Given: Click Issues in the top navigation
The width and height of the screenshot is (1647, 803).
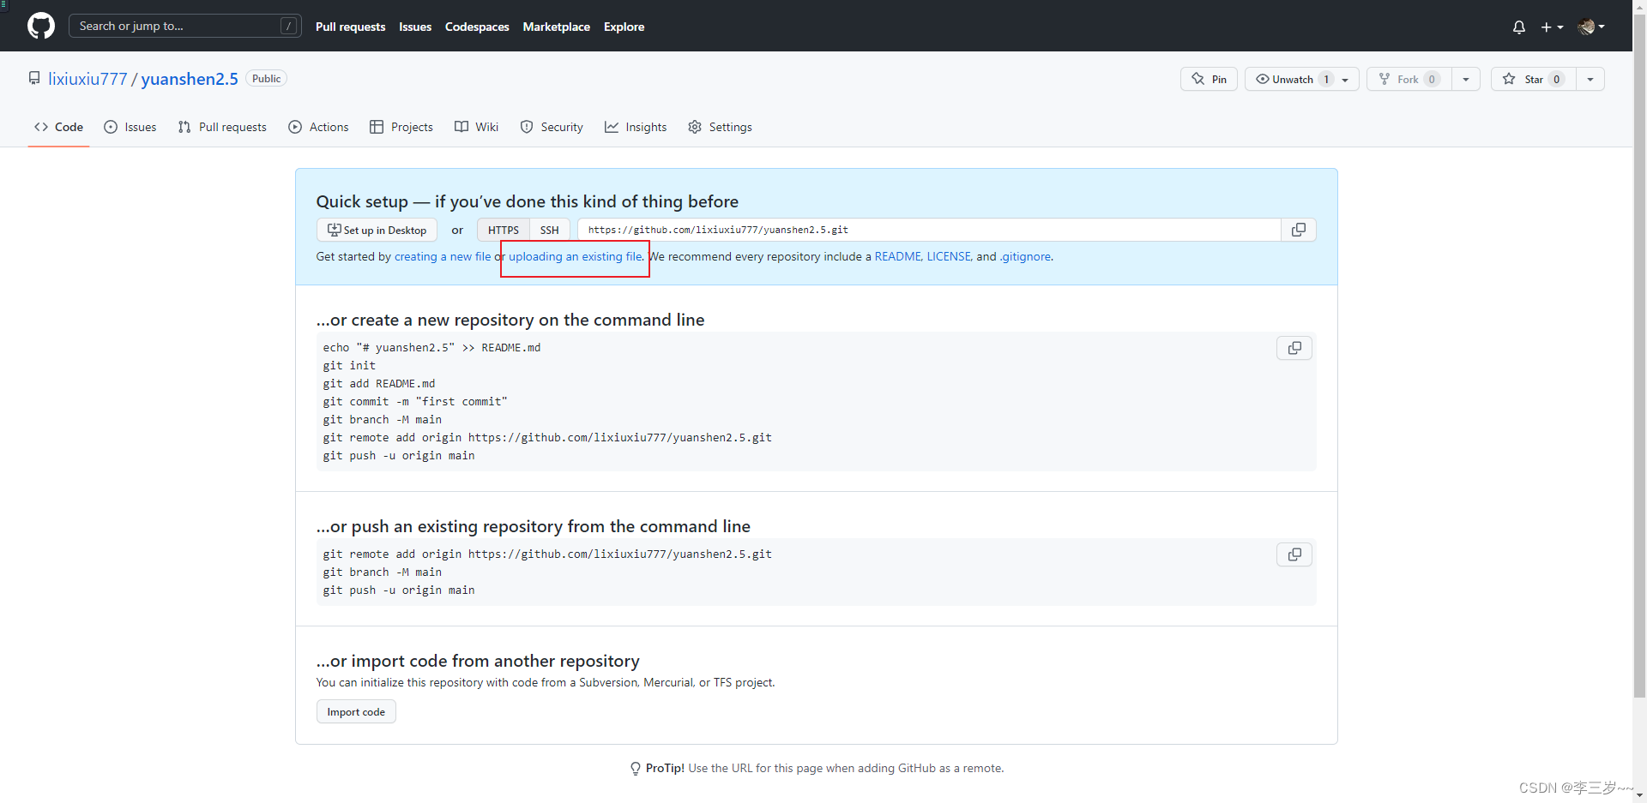Looking at the screenshot, I should click(x=415, y=27).
